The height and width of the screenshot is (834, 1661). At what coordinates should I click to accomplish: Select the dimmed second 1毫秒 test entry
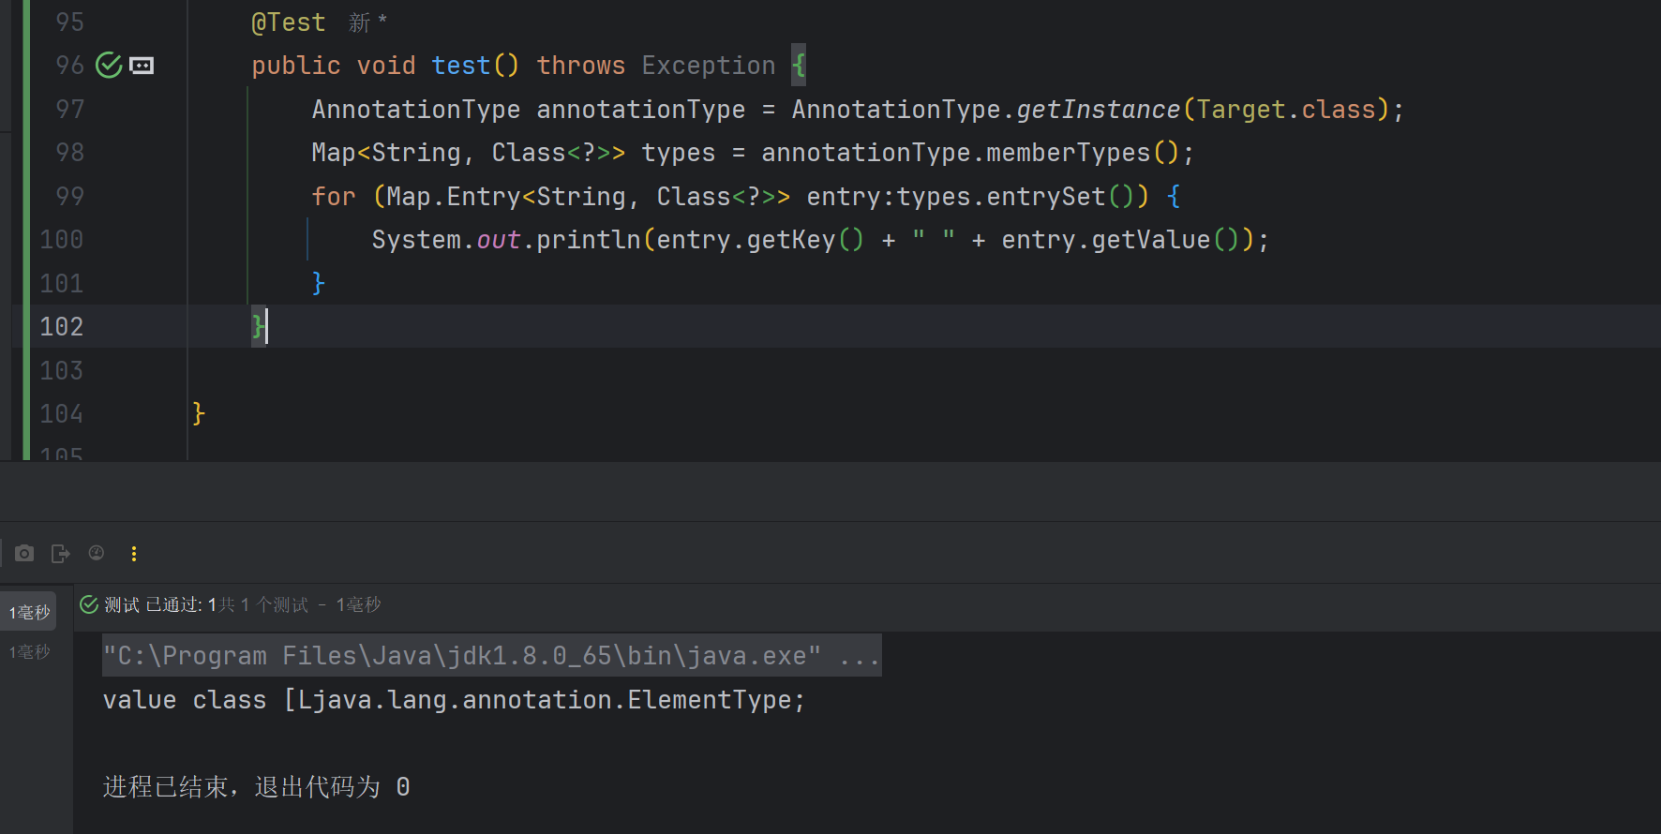29,651
